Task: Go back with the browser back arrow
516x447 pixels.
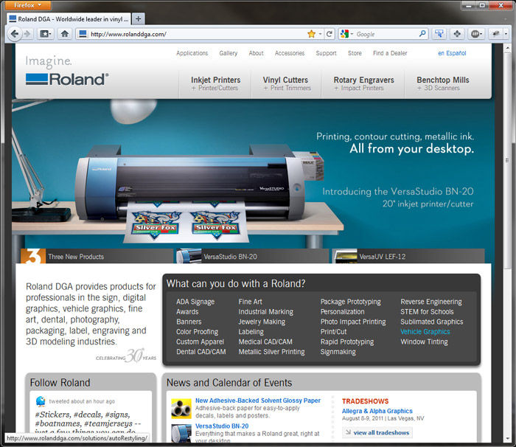Action: (15, 34)
